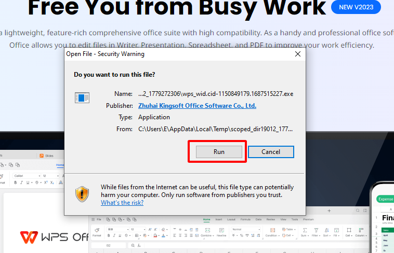Open the Filter funnel dropdown

[x=316, y=232]
